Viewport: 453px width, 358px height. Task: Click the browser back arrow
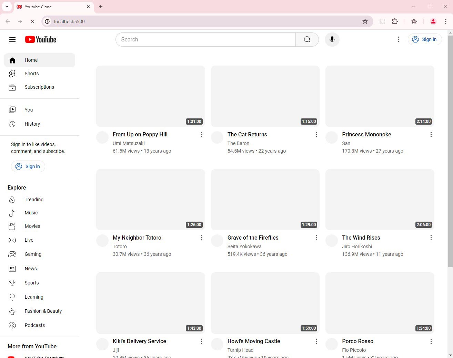[8, 21]
